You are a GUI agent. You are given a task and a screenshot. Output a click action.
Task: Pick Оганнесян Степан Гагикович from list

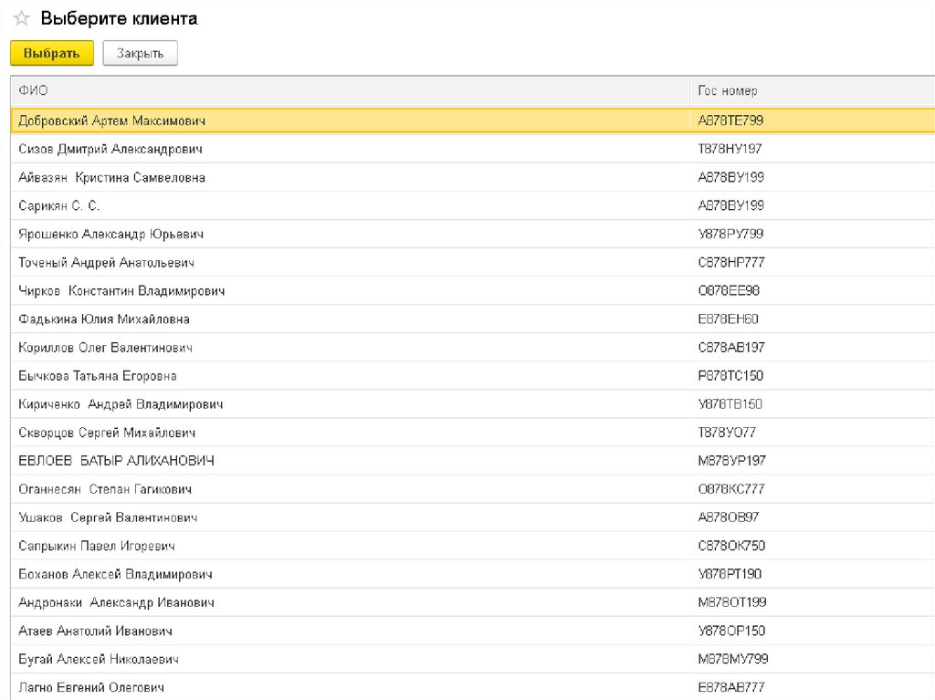coord(105,488)
